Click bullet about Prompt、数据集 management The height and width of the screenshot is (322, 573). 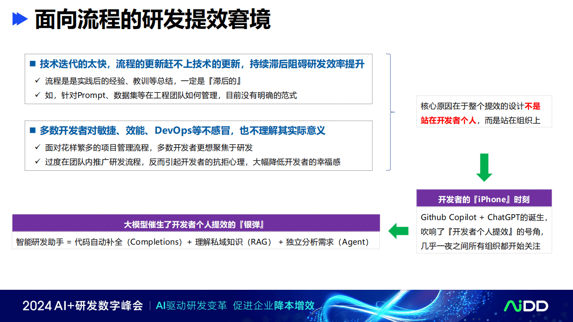click(x=171, y=95)
